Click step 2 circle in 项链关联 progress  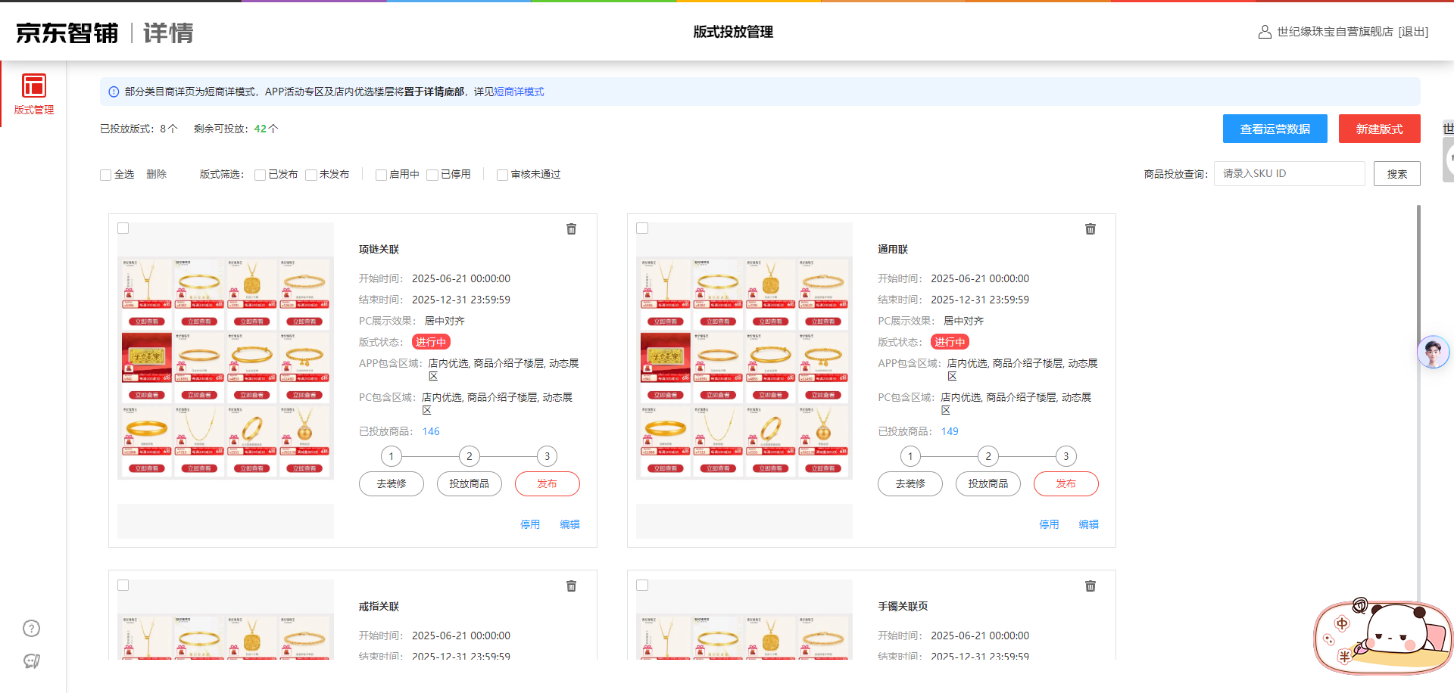pos(469,456)
